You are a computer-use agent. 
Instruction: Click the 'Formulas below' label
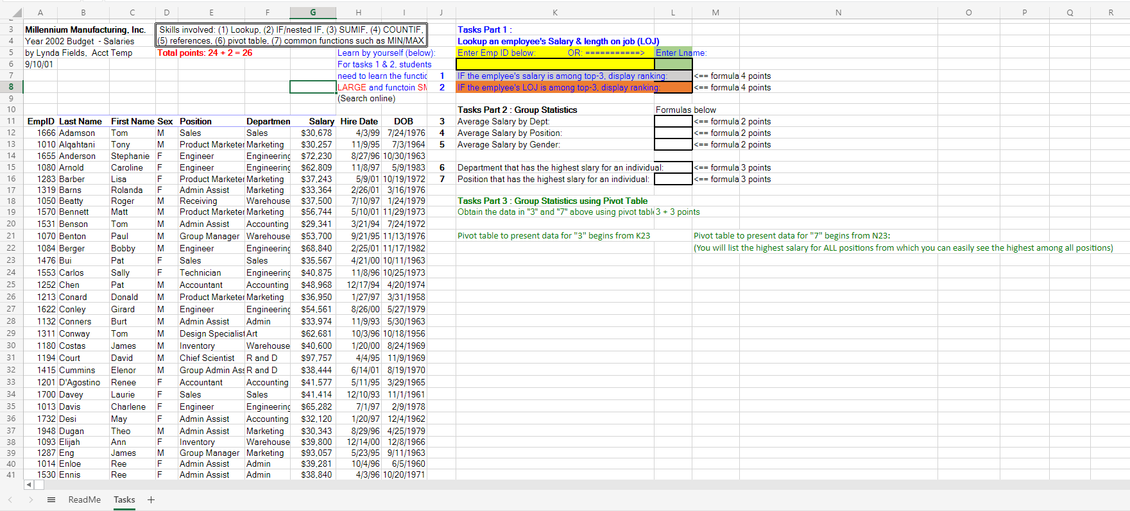(x=685, y=110)
